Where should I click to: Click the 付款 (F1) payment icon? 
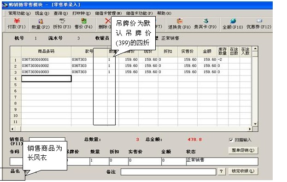[x=17, y=24]
